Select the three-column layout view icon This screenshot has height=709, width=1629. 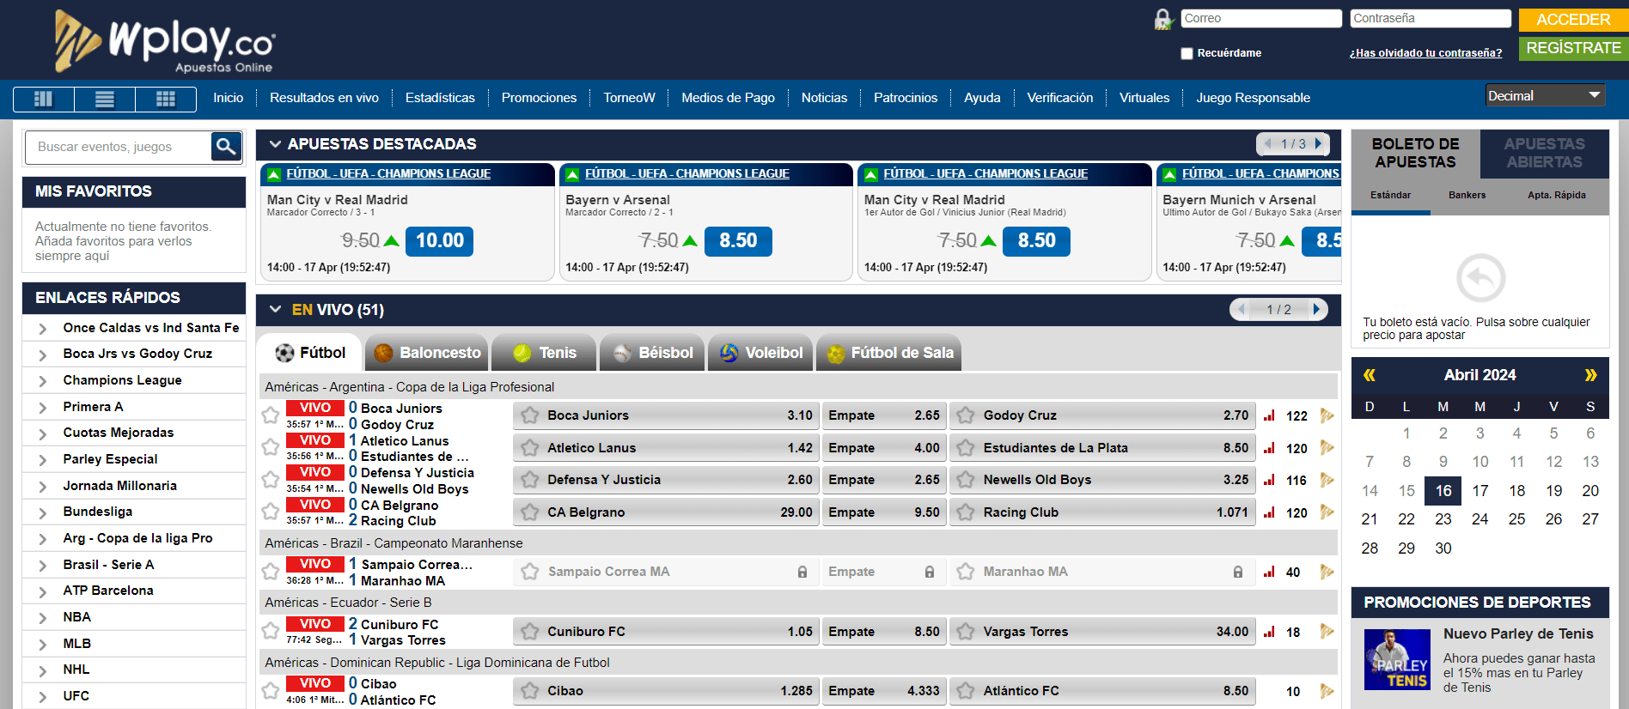43,99
